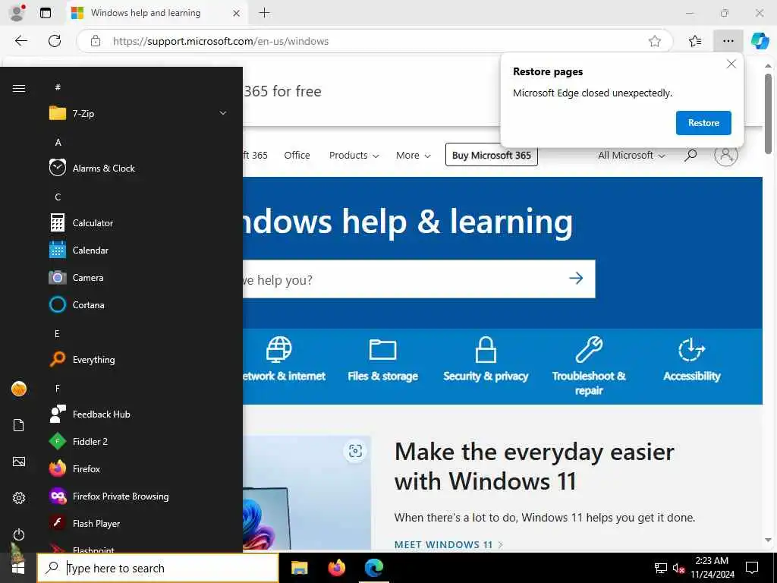Open Files & storage help category
This screenshot has height=583, width=777.
[x=382, y=359]
